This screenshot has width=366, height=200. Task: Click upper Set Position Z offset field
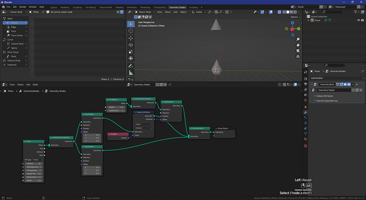pos(92,141)
